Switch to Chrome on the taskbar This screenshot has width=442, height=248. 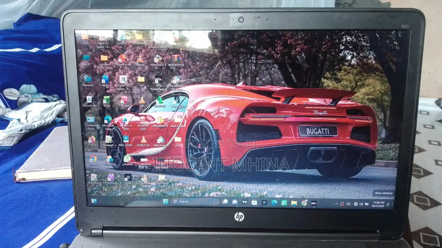pyautogui.click(x=304, y=203)
